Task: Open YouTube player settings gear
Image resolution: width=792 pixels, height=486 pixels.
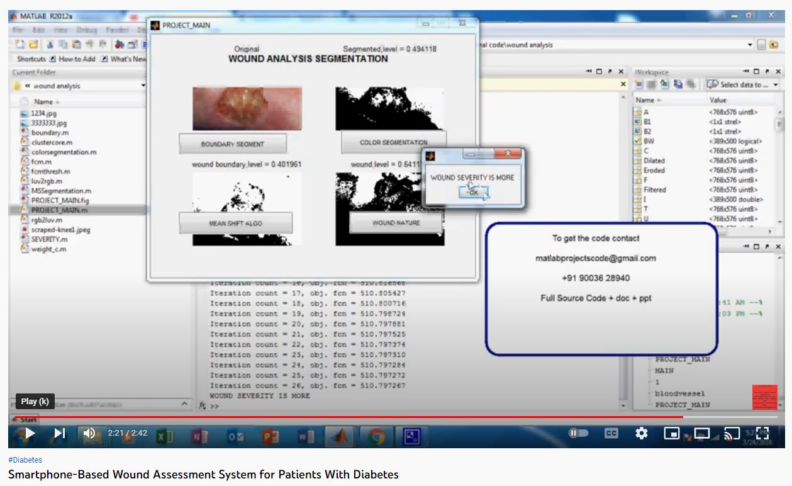Action: tap(641, 433)
